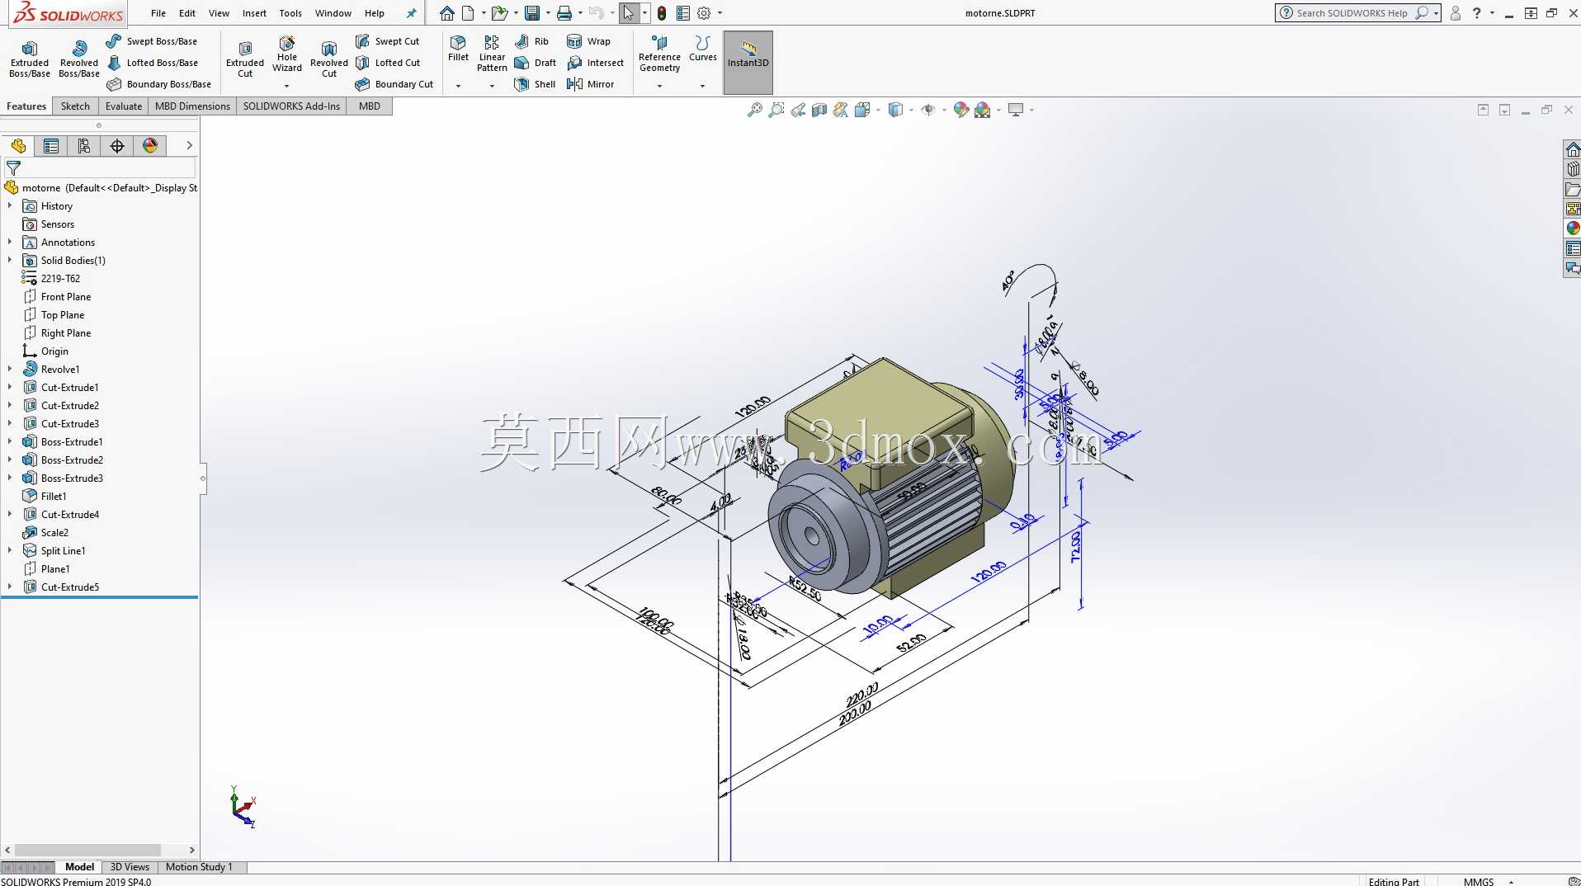Screen dimensions: 1581x886
Task: Expand the Annotations tree node
Action: [x=10, y=243]
